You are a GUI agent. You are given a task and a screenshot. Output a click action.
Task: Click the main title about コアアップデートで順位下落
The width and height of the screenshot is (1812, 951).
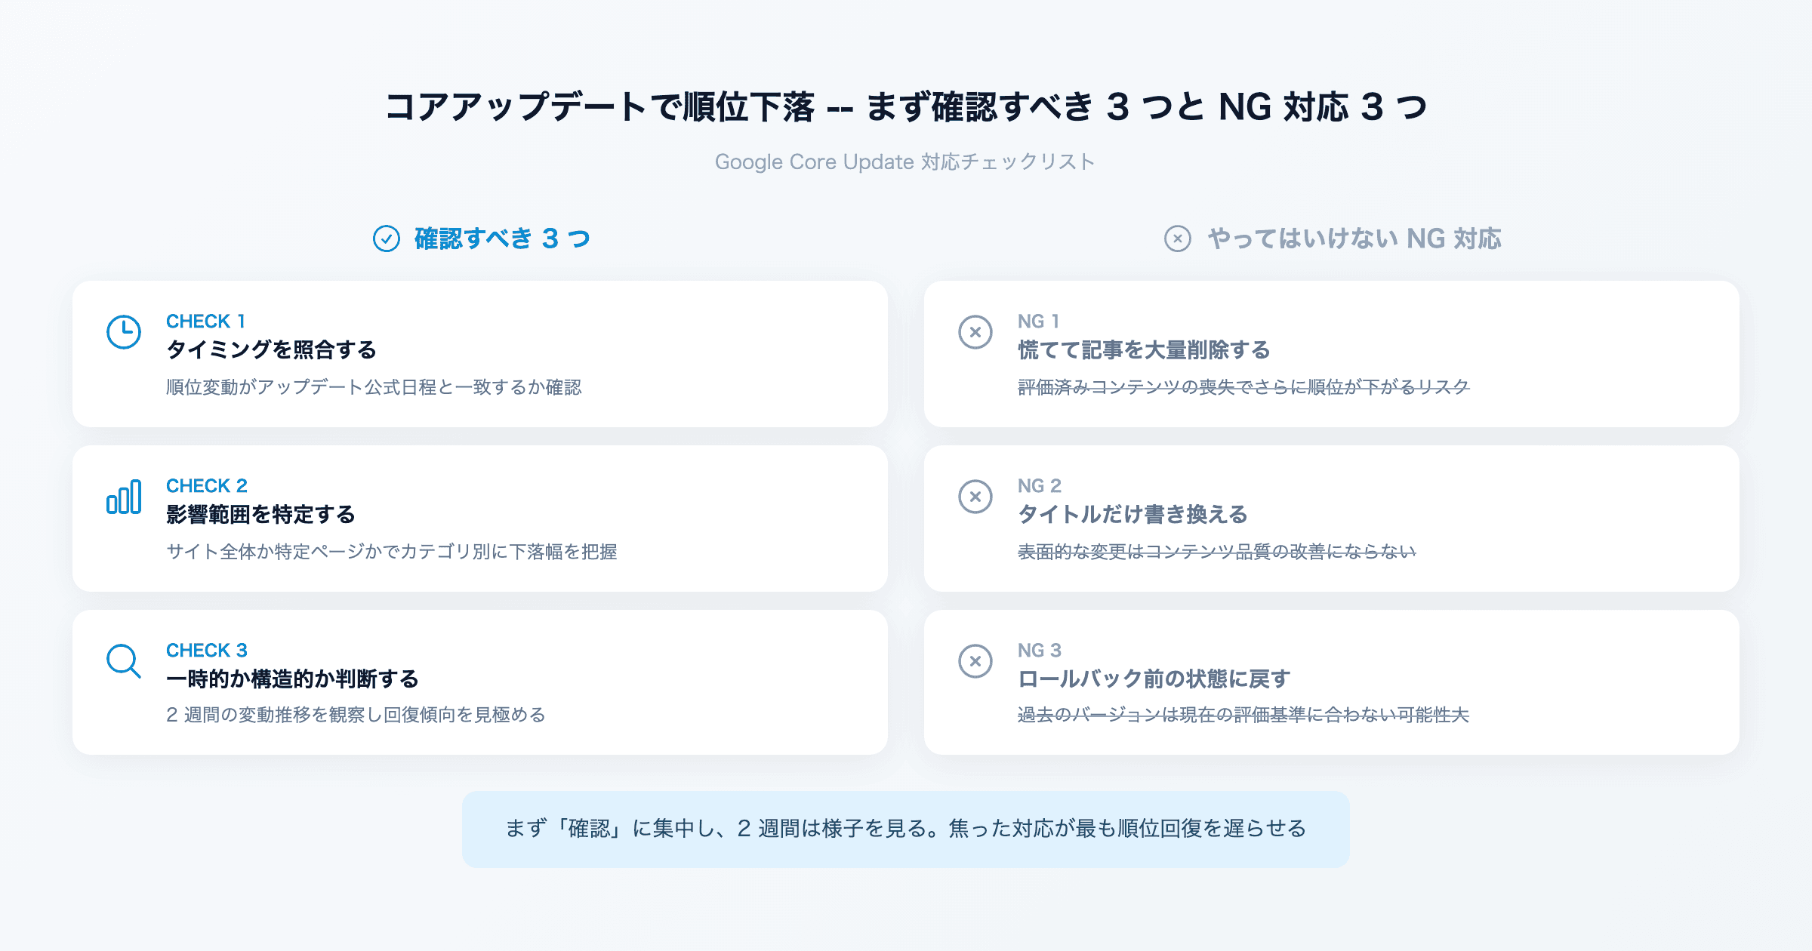coord(906,106)
